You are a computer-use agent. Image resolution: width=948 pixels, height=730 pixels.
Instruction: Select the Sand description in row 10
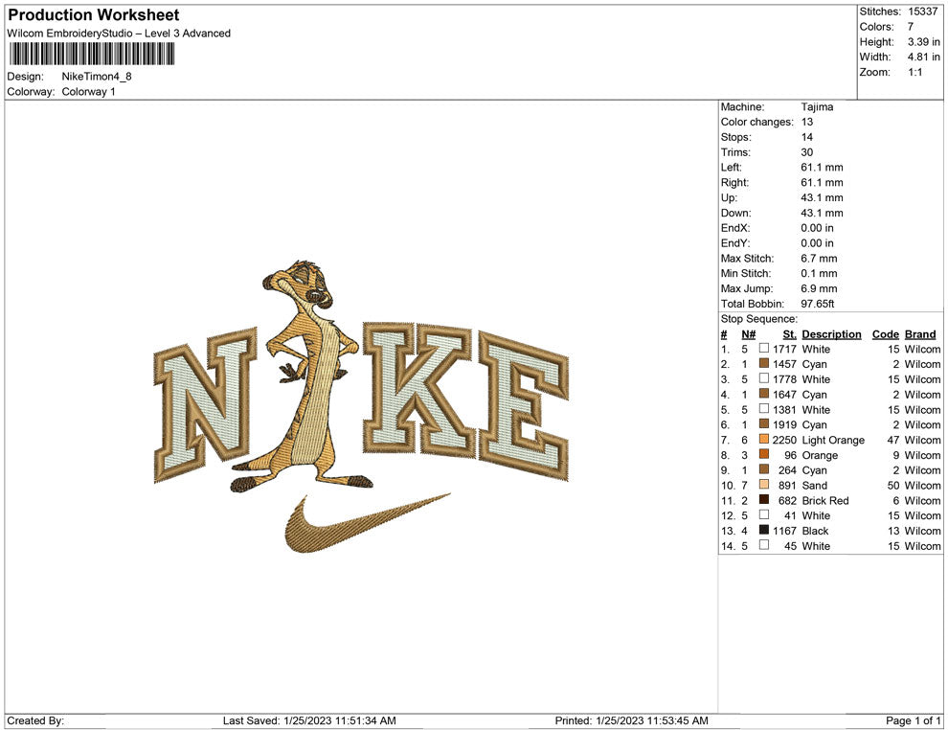(814, 486)
